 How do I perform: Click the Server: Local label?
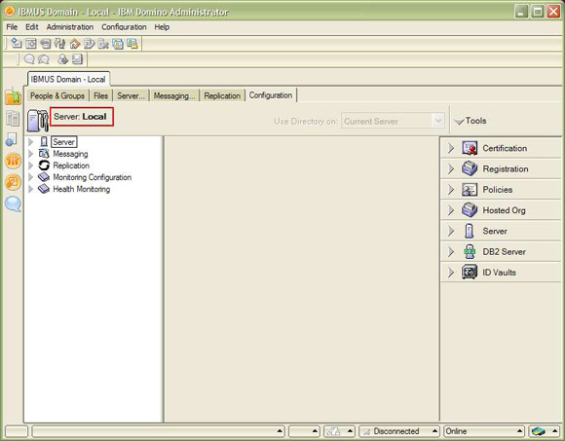(x=80, y=116)
